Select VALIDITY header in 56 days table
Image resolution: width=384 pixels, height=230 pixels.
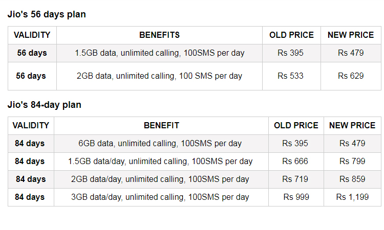click(x=32, y=35)
